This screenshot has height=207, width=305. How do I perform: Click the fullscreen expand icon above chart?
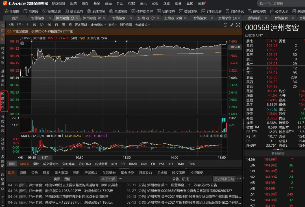(x=238, y=25)
